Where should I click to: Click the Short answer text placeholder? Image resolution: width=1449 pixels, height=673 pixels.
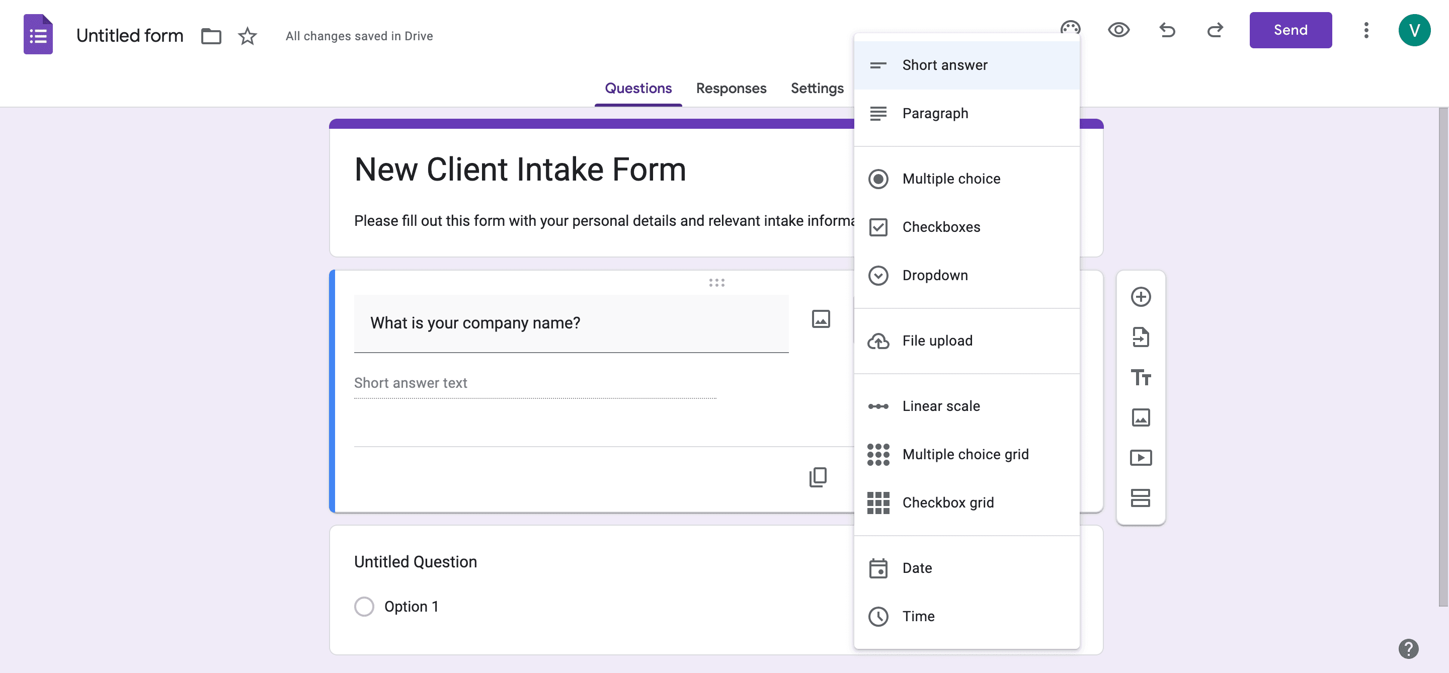click(x=411, y=383)
